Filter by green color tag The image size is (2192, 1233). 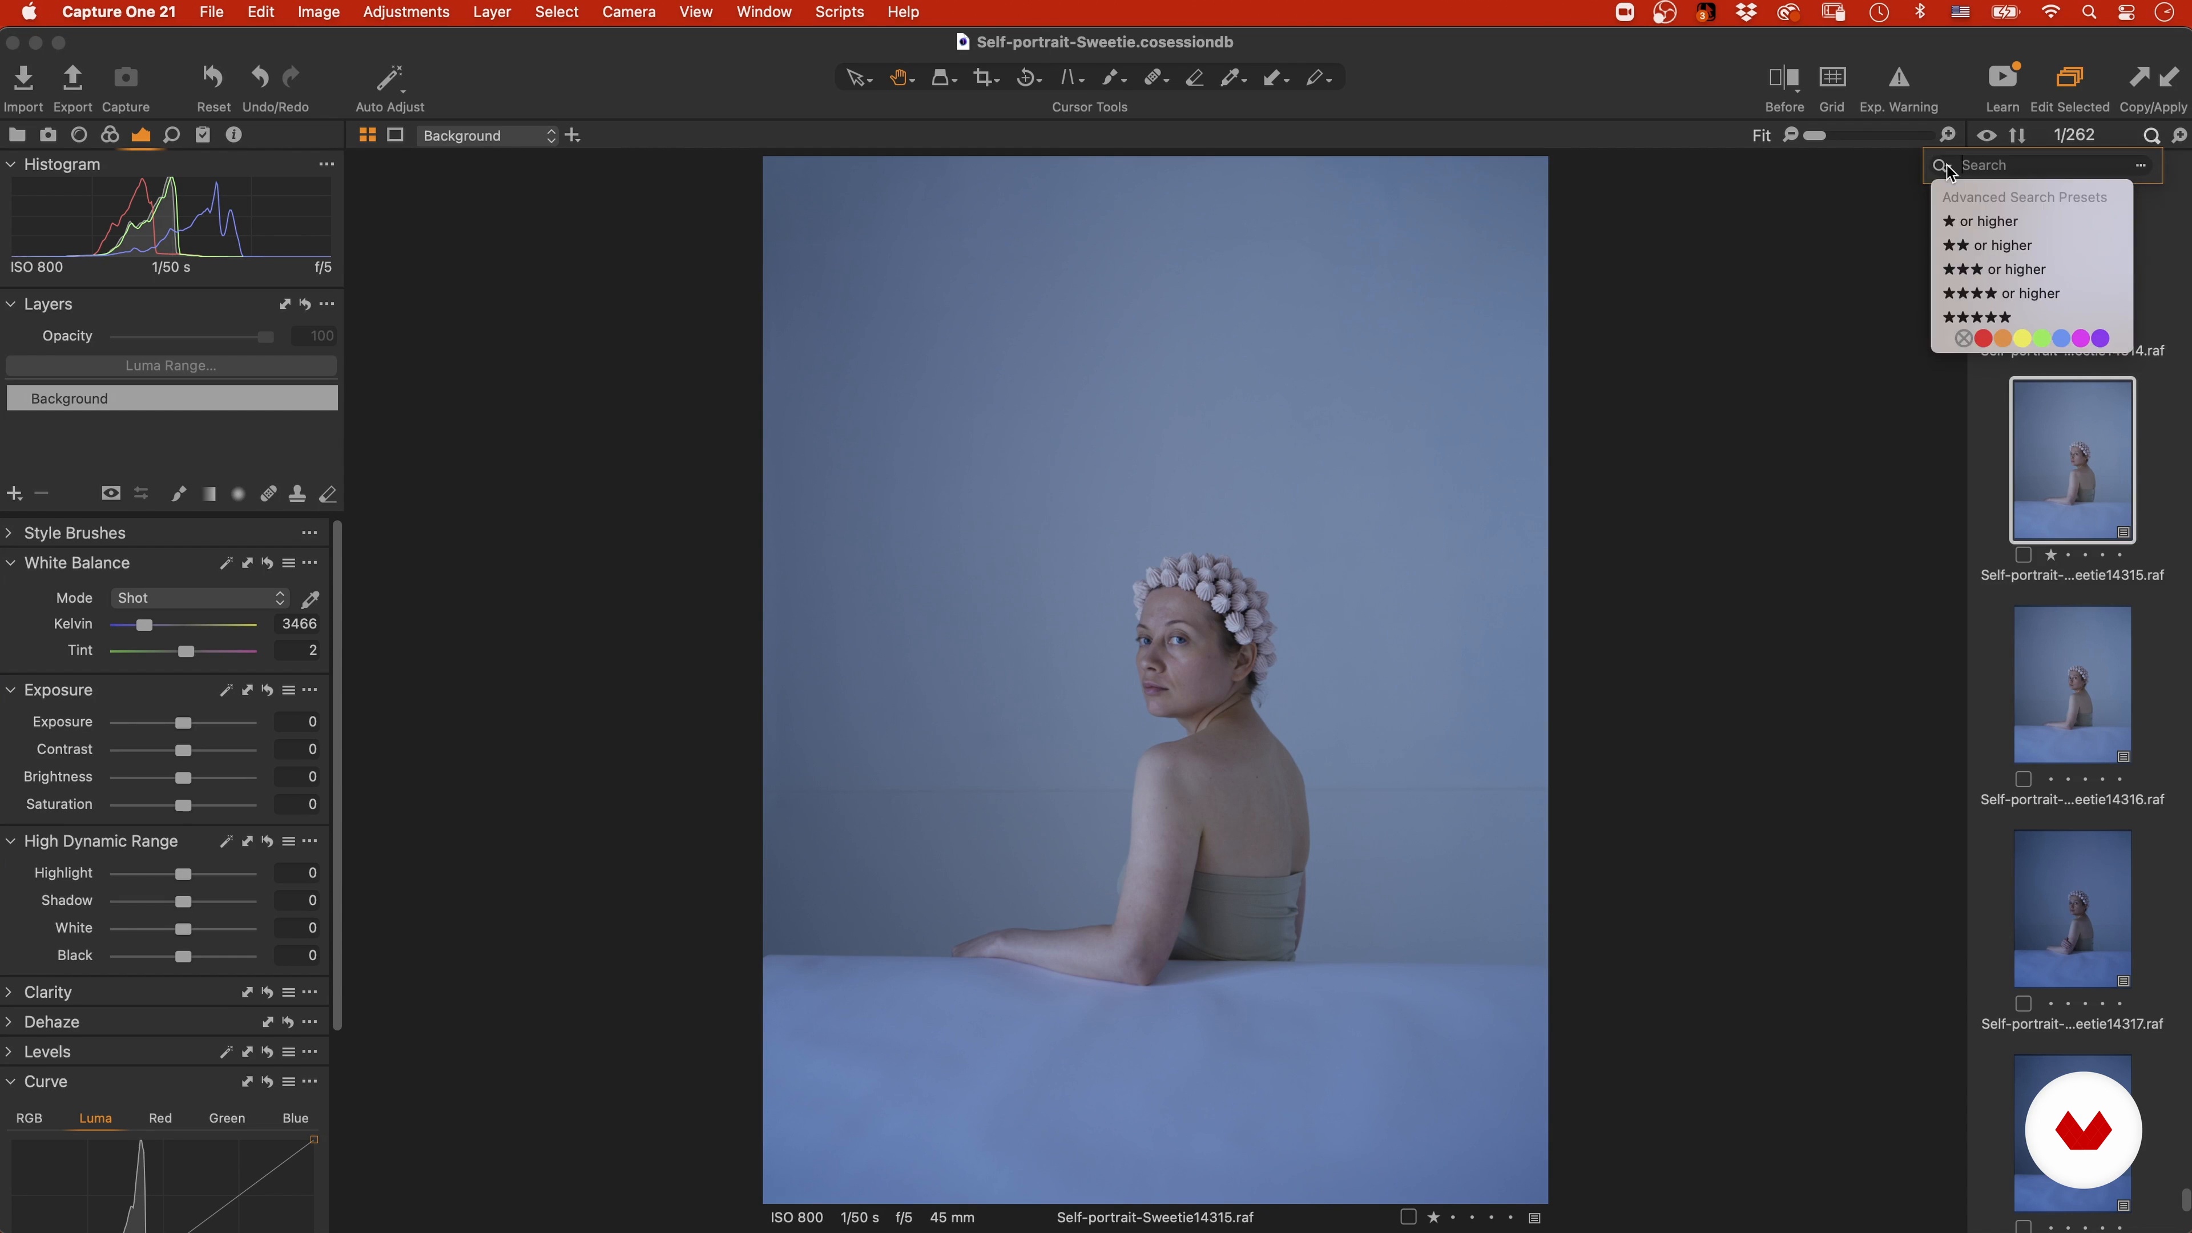[x=2041, y=339]
